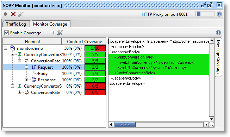The width and height of the screenshot is (230, 137).
Task: Click the second ConversionRate operation icon
Action: [x=27, y=92]
